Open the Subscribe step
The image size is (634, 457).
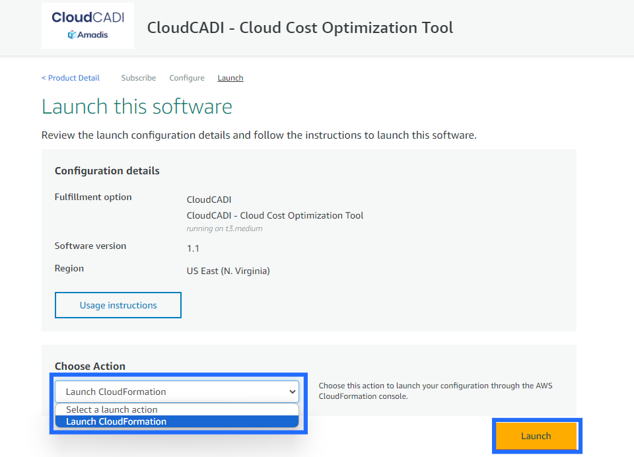coord(139,78)
